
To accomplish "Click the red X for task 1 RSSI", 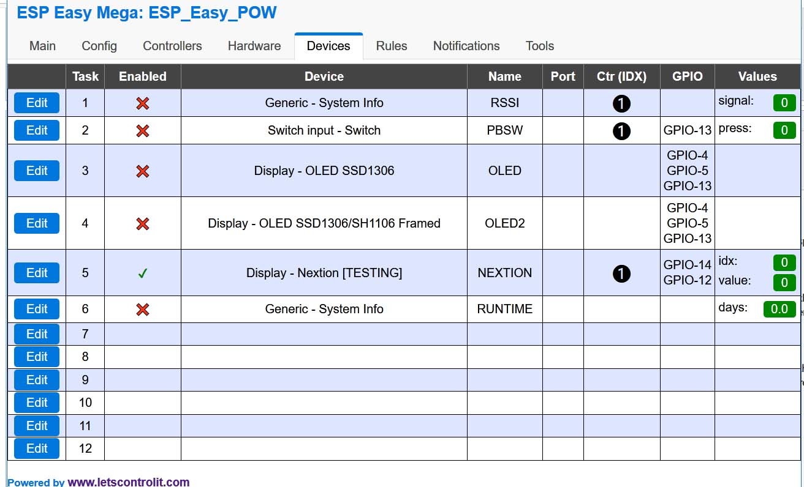I will coord(143,103).
